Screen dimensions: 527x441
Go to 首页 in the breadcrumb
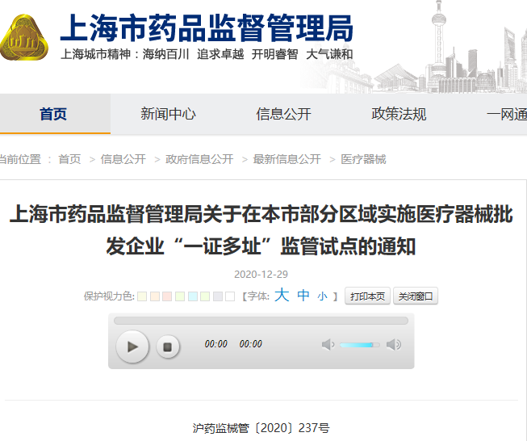[69, 159]
